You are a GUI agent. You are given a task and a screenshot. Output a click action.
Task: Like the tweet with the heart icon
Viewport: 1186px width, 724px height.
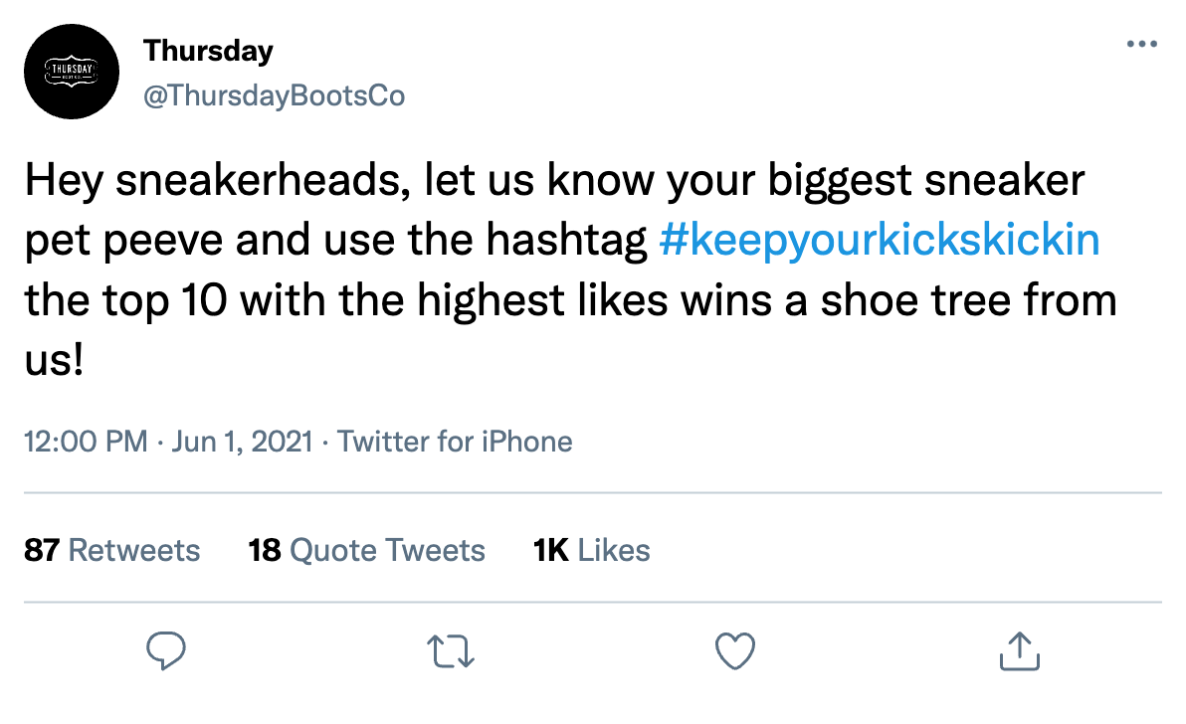(x=735, y=651)
